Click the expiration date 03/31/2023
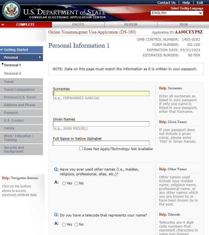 (x=190, y=50)
